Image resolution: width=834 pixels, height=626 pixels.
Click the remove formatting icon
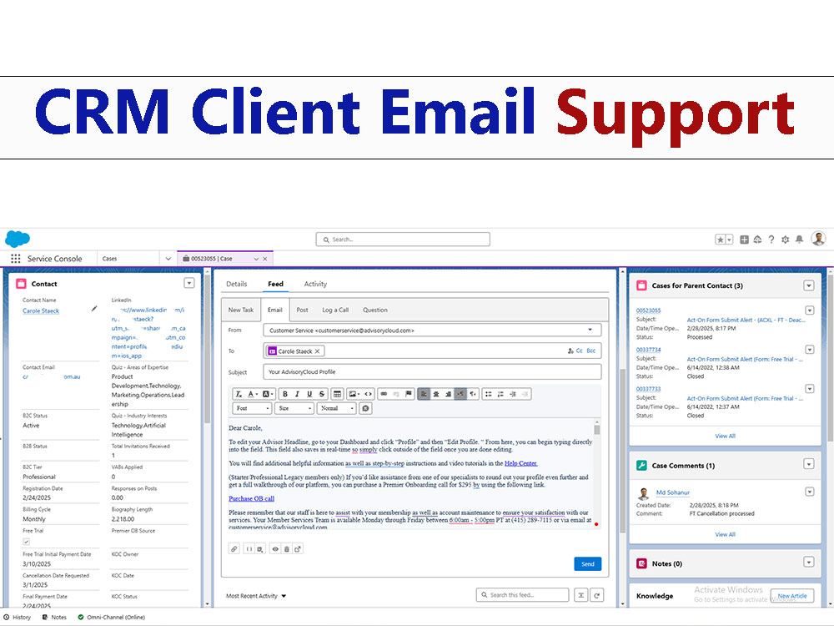(x=239, y=394)
